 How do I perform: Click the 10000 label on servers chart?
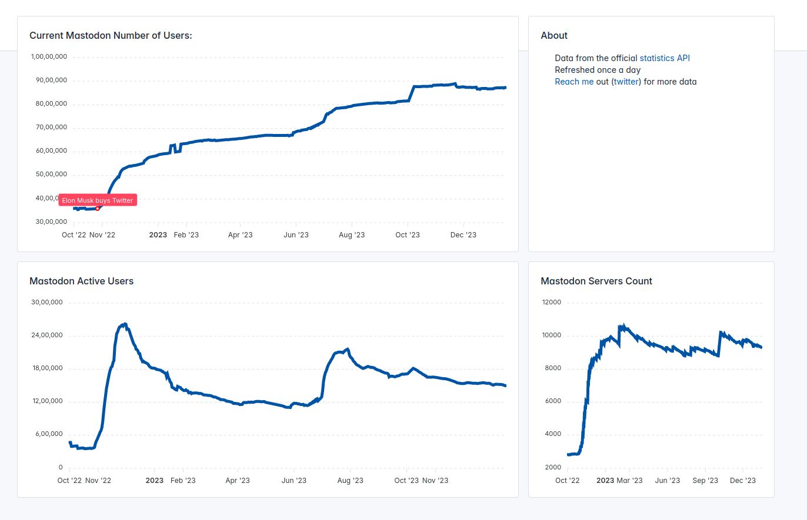552,335
